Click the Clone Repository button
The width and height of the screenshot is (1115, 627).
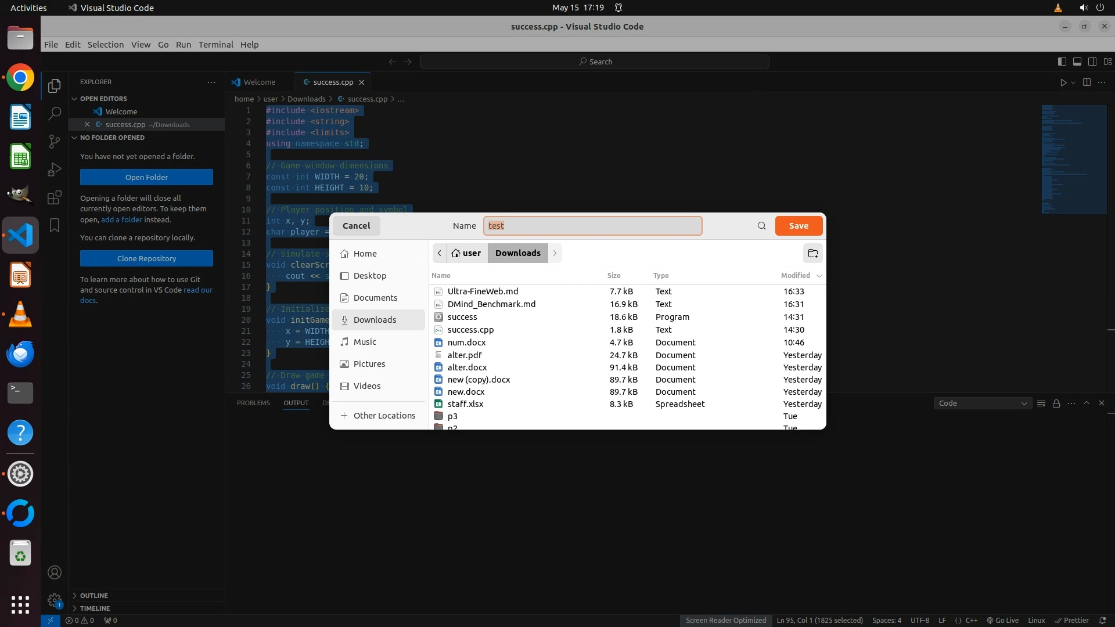coord(146,258)
